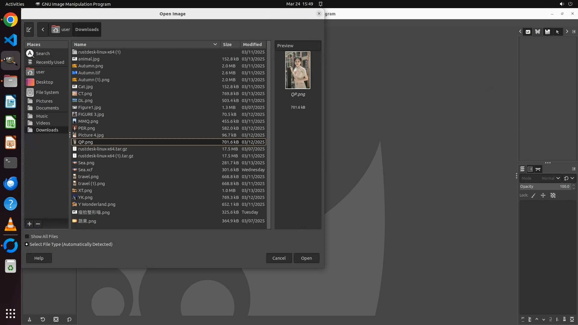
Task: Expand Select File Type option
Action: click(27, 244)
